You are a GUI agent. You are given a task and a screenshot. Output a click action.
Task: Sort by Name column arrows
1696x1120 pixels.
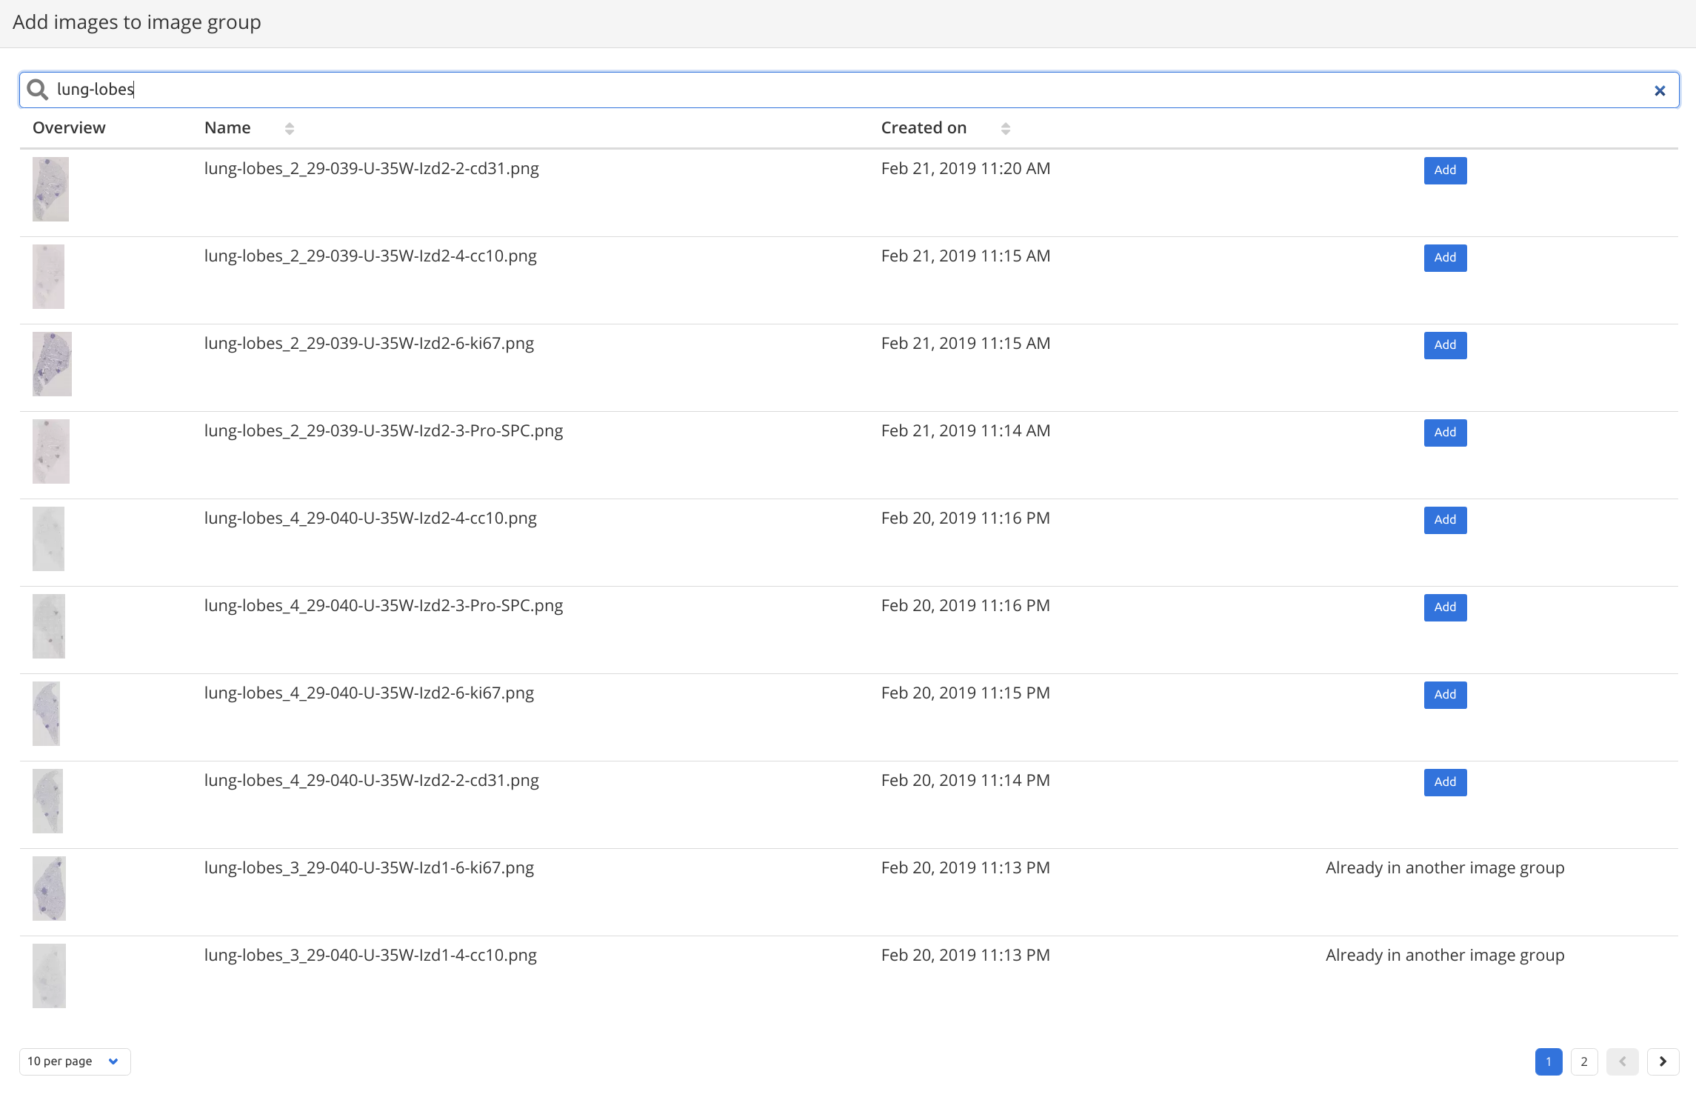[x=289, y=129]
